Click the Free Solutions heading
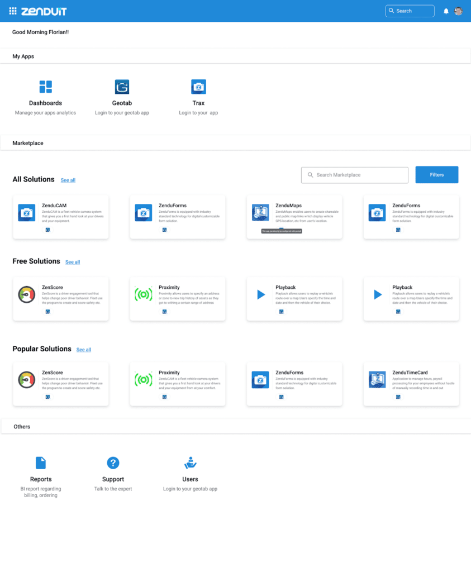The height and width of the screenshot is (572, 471). click(x=36, y=261)
